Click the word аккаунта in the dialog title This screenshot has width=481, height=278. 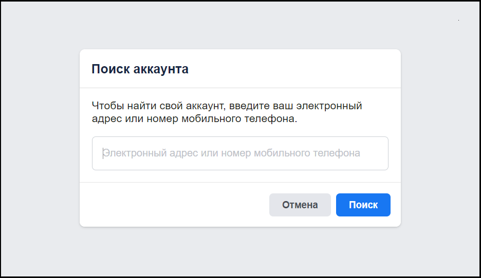161,70
